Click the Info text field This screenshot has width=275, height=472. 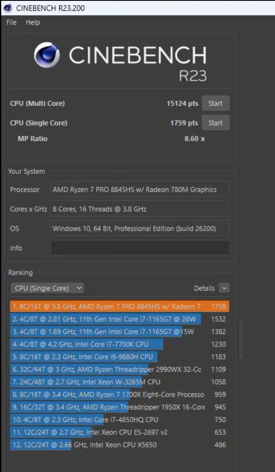point(140,248)
